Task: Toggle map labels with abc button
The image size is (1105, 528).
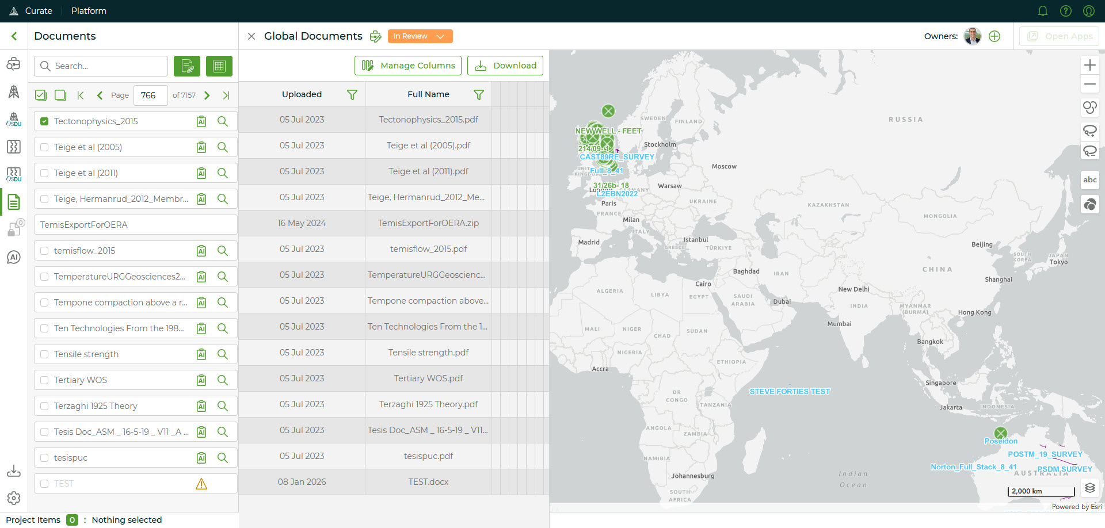Action: pyautogui.click(x=1089, y=179)
